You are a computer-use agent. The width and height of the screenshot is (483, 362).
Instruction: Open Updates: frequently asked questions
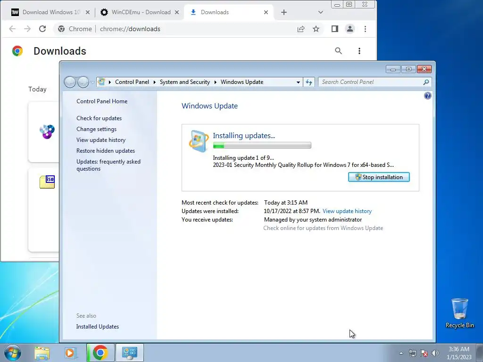click(x=108, y=165)
